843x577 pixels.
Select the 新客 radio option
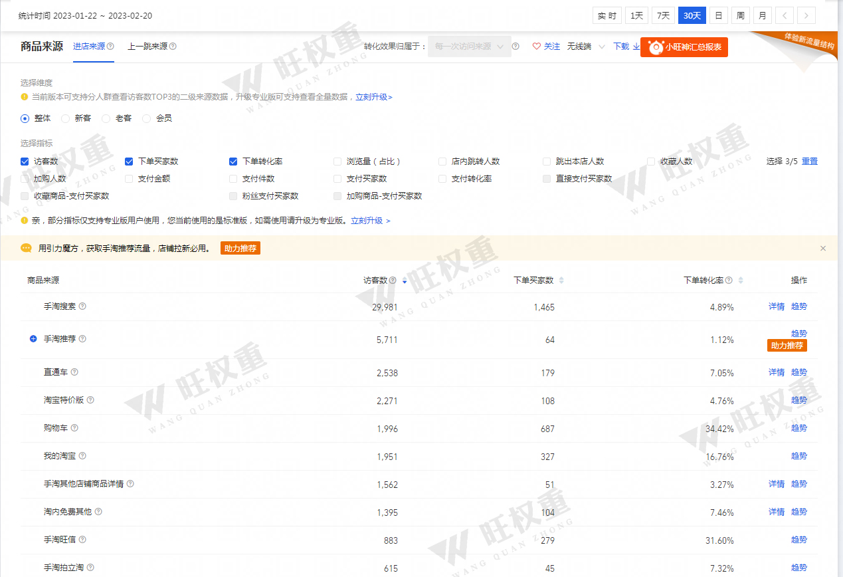pyautogui.click(x=66, y=118)
